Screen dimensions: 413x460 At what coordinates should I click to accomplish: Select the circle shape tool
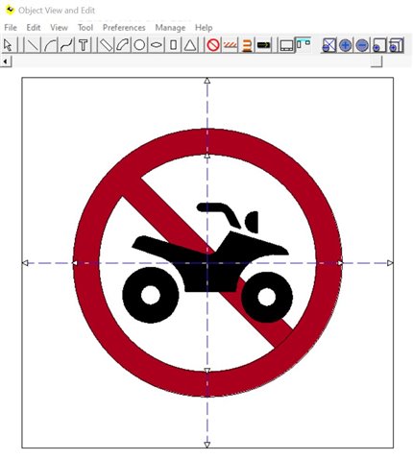point(139,45)
